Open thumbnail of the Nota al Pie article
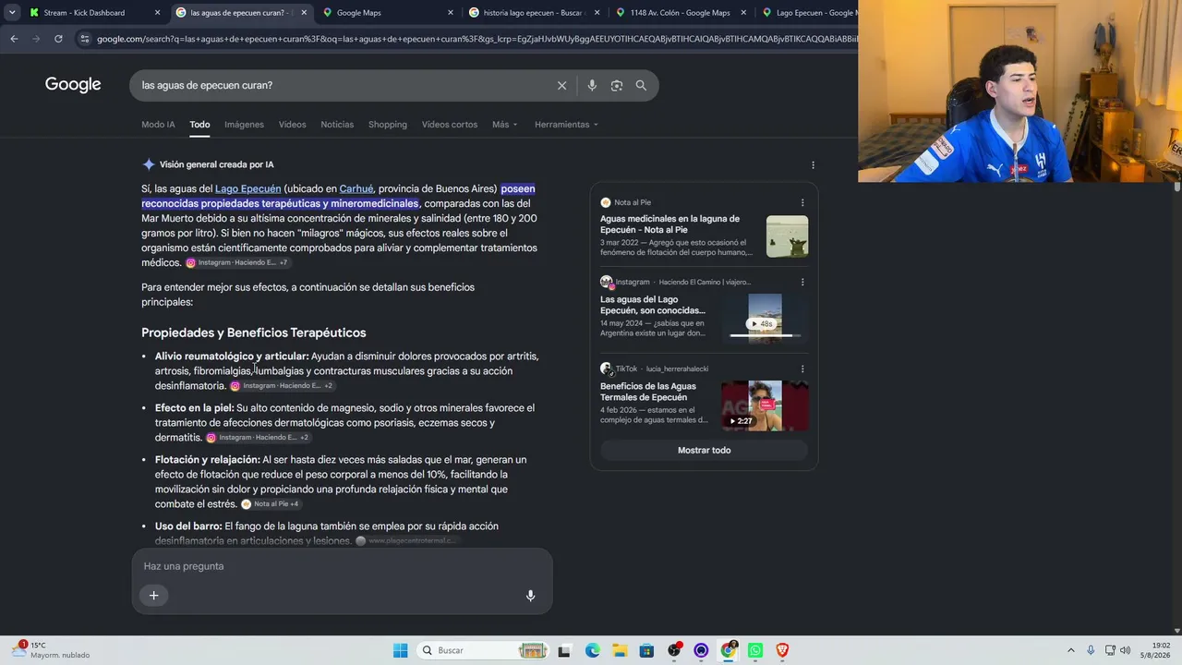Viewport: 1182px width, 665px height. 787,236
